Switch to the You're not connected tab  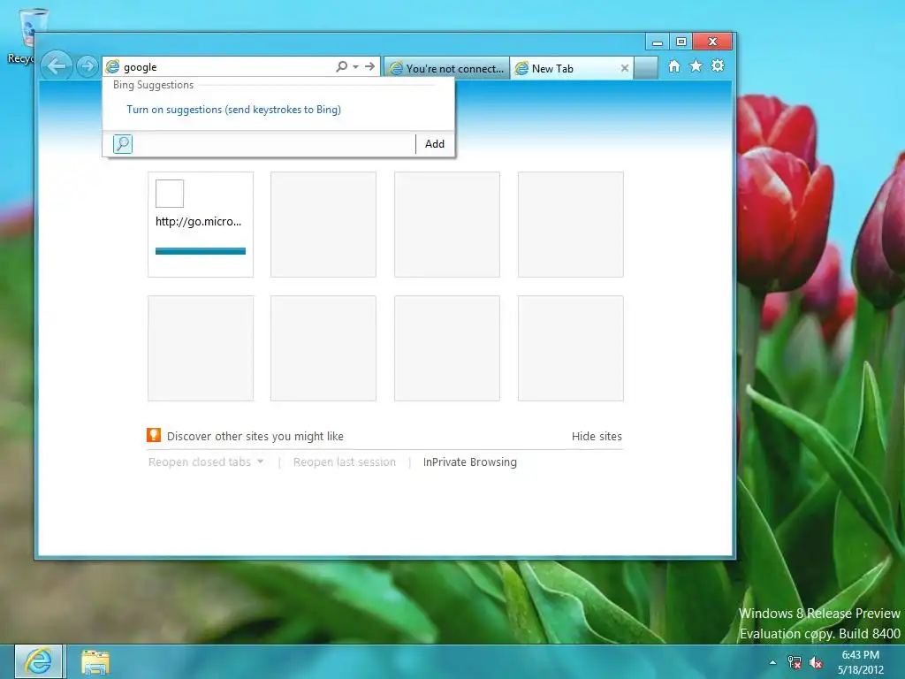point(446,68)
